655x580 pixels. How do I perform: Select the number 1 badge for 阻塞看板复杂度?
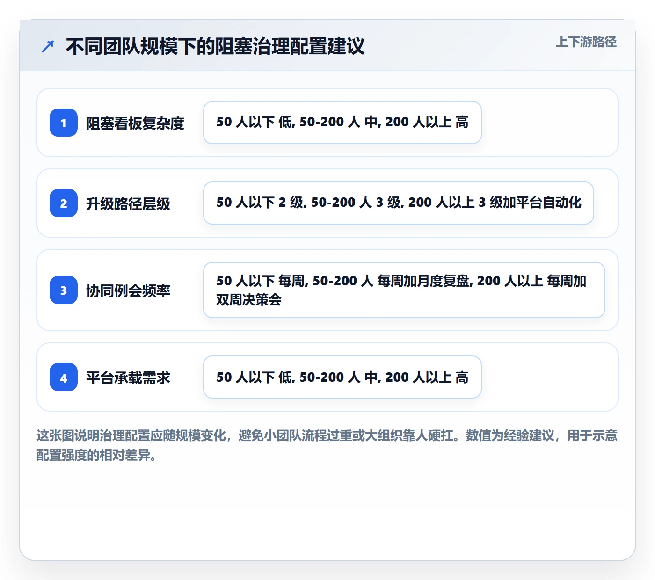click(x=64, y=123)
